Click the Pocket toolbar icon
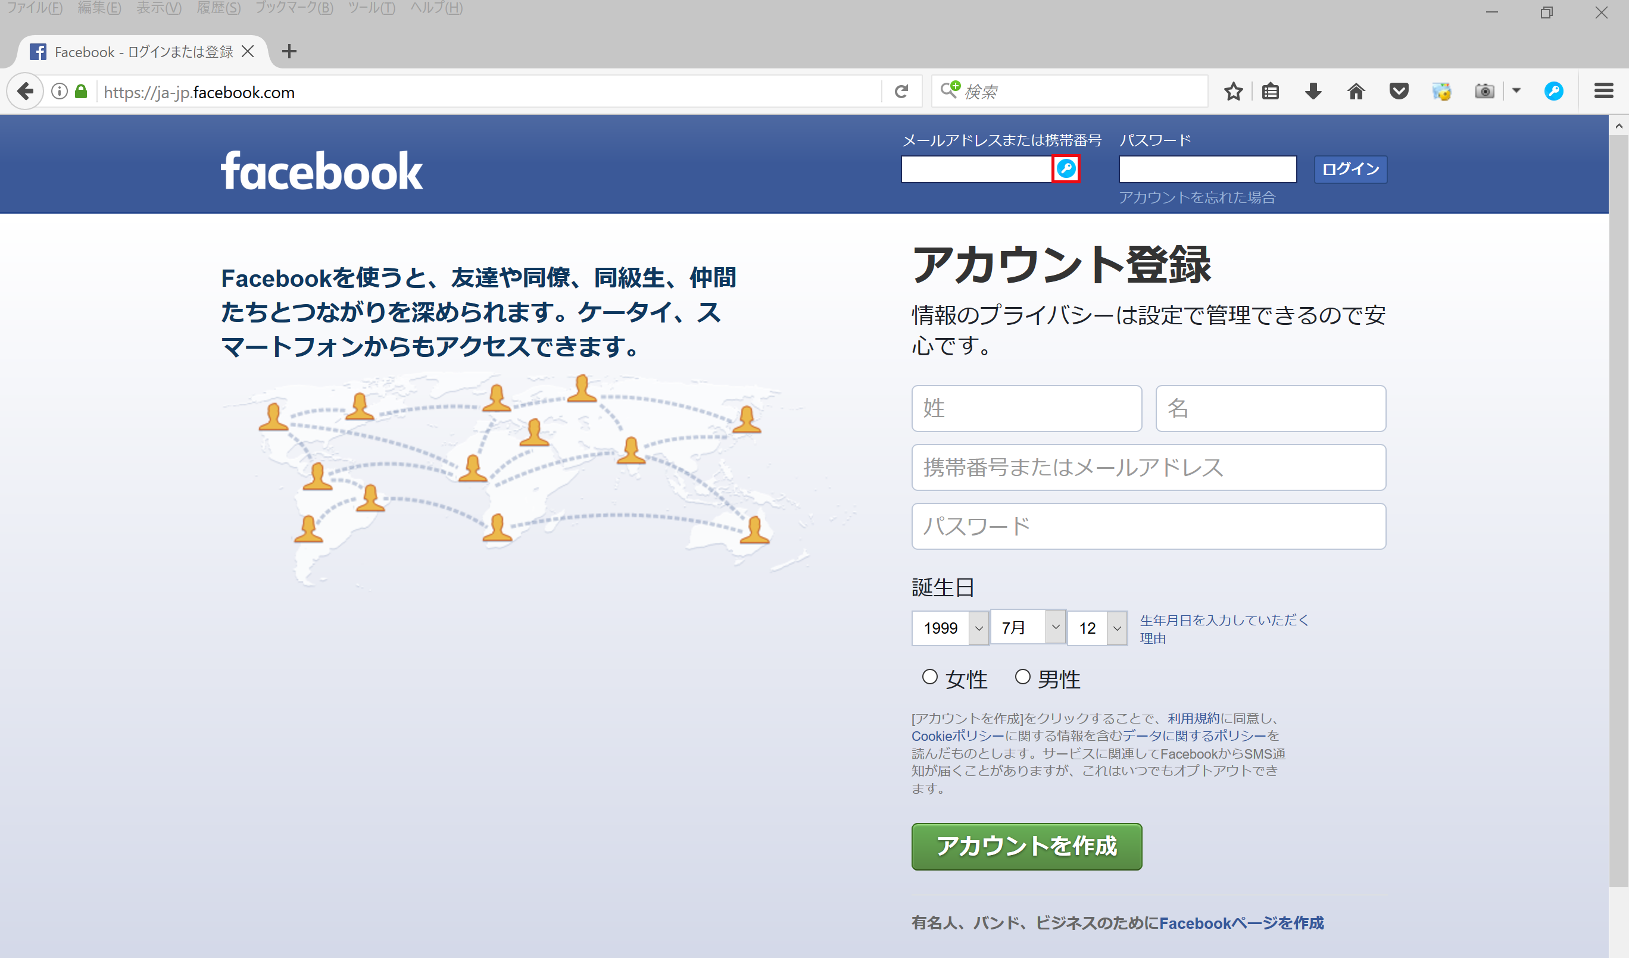The height and width of the screenshot is (958, 1629). [1399, 92]
